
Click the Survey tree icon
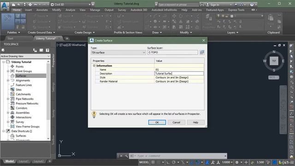click(x=12, y=122)
